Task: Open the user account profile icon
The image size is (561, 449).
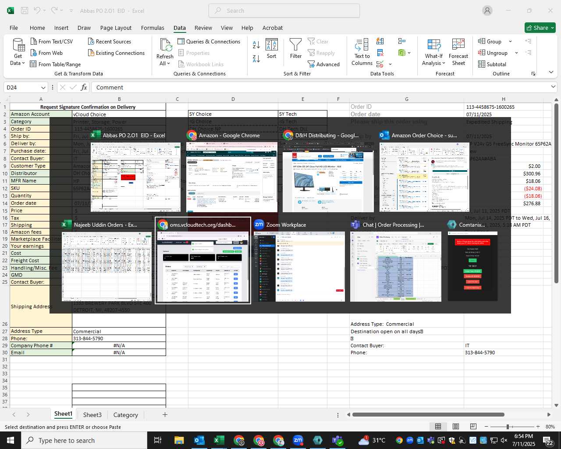Action: [x=487, y=11]
